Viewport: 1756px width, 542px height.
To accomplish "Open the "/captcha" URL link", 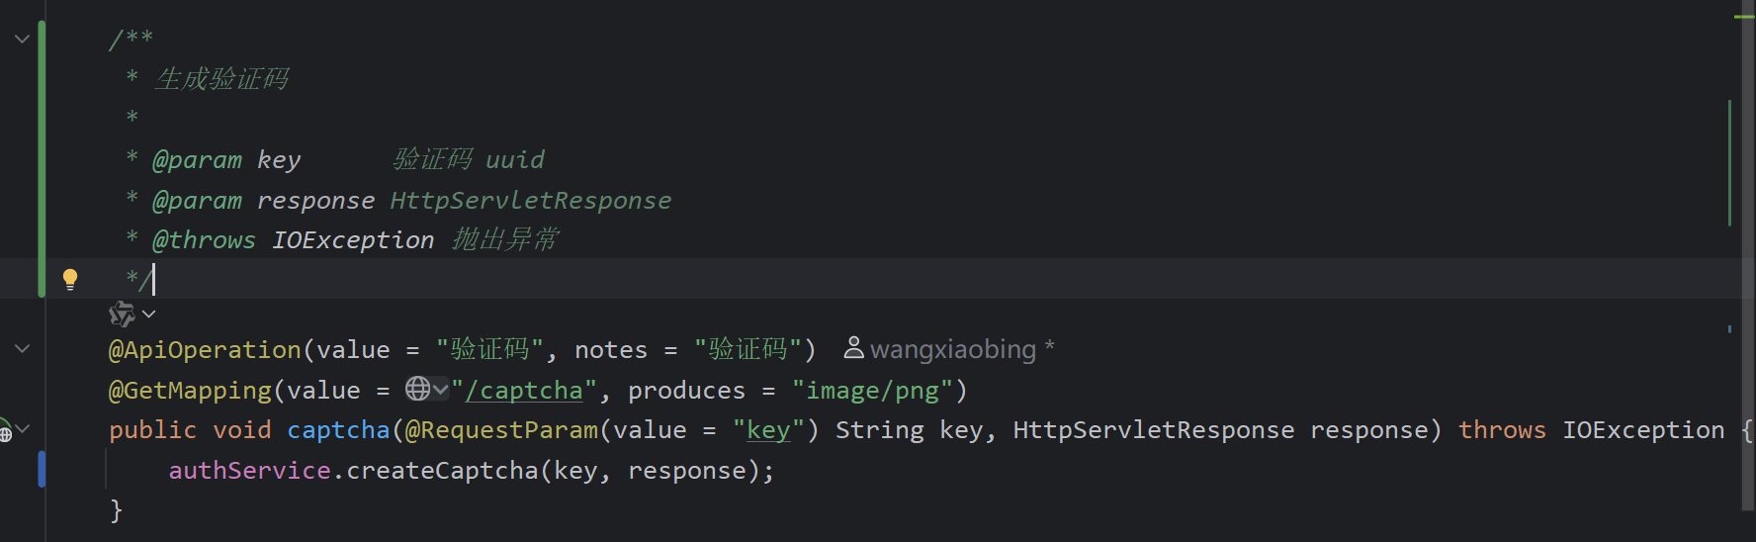I will click(x=524, y=391).
